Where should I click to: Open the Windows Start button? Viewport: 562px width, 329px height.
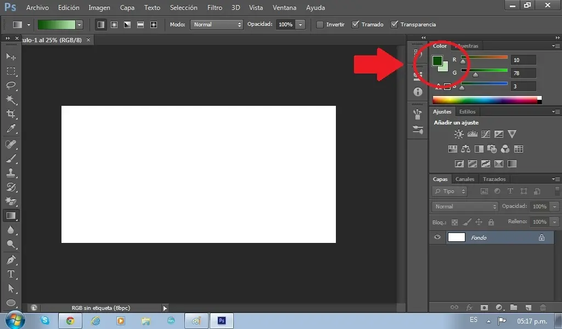[x=15, y=320]
